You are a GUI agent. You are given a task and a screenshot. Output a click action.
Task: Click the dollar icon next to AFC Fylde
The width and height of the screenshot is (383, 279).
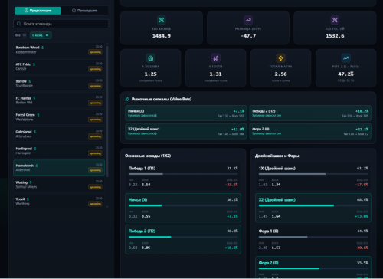click(x=34, y=64)
